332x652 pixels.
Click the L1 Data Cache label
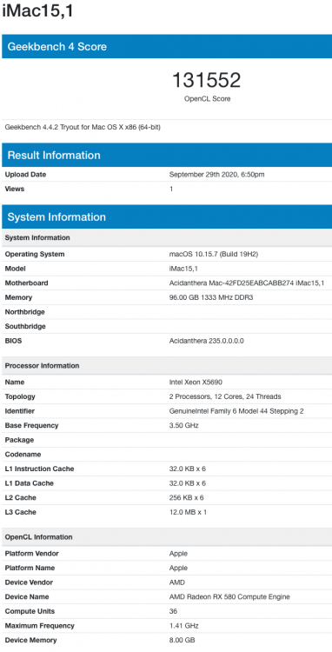pos(29,483)
